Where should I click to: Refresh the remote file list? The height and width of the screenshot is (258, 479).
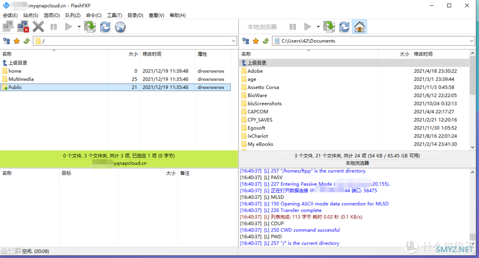click(105, 27)
